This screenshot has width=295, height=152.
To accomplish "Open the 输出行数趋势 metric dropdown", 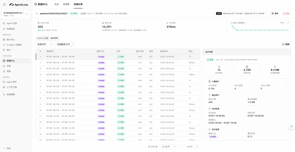I will [238, 23].
